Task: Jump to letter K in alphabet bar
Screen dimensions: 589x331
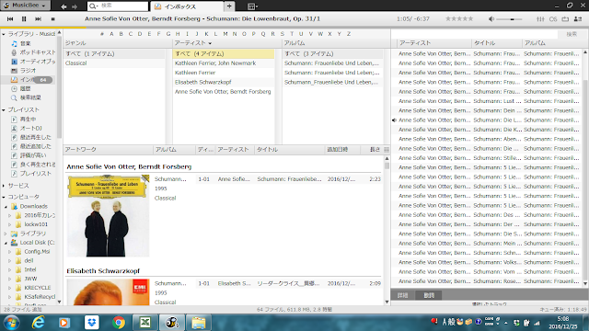Action: click(206, 34)
